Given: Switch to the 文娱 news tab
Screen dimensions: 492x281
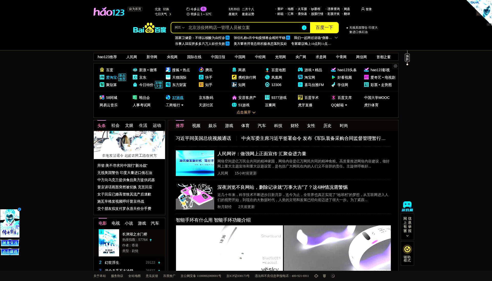Looking at the screenshot, I should (129, 126).
